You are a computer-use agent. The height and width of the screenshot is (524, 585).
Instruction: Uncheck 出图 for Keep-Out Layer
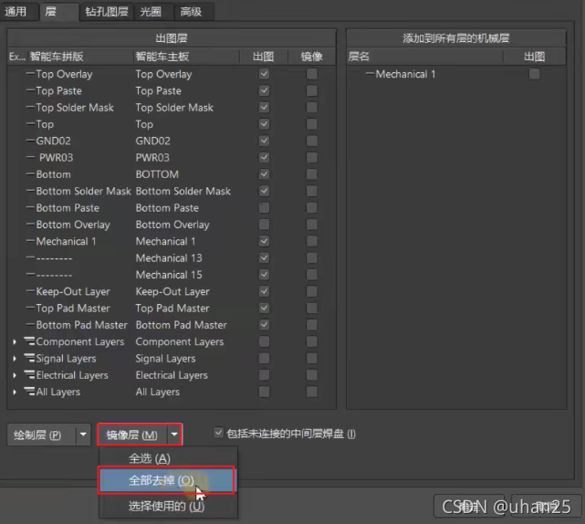264,291
